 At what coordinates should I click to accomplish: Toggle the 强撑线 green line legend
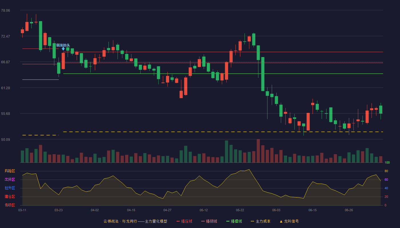[234, 221]
